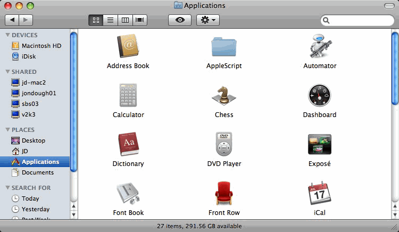Image resolution: width=399 pixels, height=232 pixels.
Task: Click the Macintosh HD drive icon in sidebar
Action: click(x=15, y=46)
